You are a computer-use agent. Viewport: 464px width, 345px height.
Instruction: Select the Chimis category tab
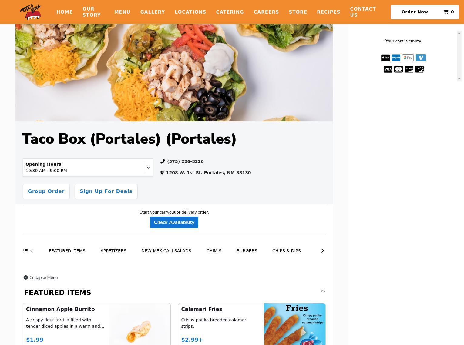[214, 251]
